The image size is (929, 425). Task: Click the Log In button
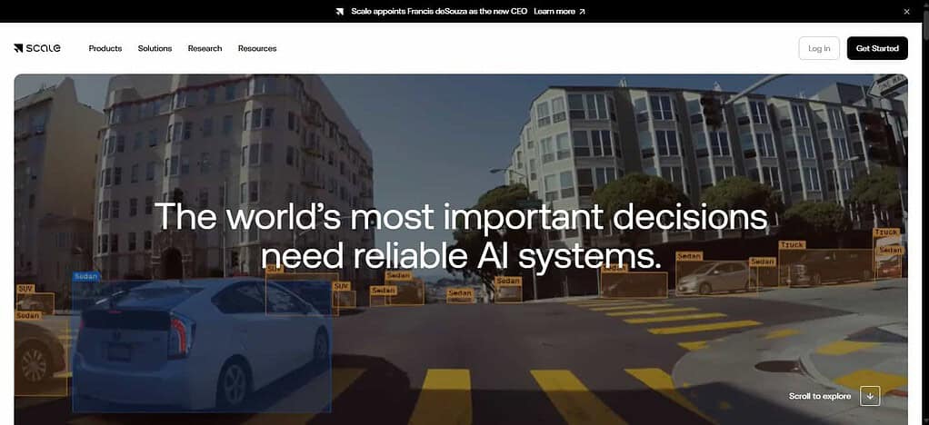[819, 48]
